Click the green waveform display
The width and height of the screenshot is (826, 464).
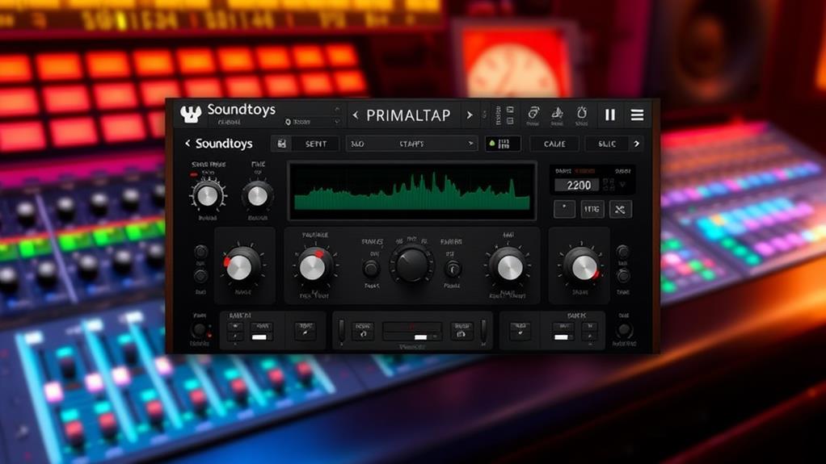[x=412, y=191]
